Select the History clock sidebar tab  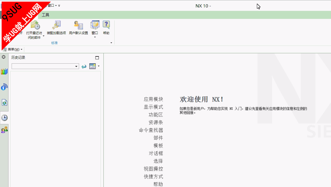[x=4, y=118]
